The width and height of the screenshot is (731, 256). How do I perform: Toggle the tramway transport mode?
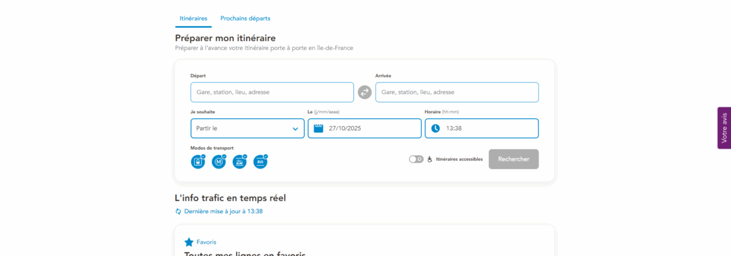tap(239, 162)
